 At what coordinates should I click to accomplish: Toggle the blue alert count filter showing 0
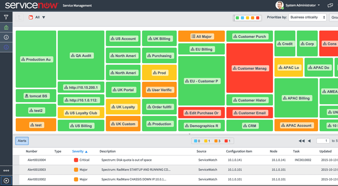tap(196, 141)
